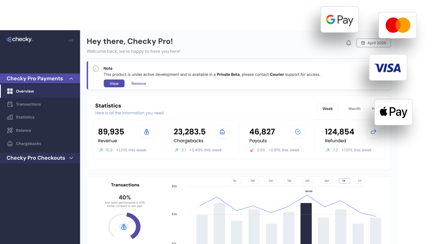Viewport: 434px width, 244px height.
Task: Select the 6M chart range
Action: tap(327, 181)
